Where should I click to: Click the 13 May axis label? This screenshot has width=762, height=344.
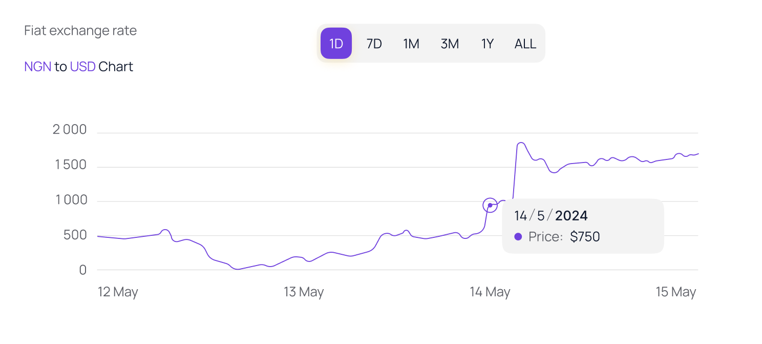(304, 292)
